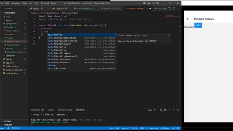Tap the CART button in preview
This screenshot has height=131, width=233.
point(198,25)
